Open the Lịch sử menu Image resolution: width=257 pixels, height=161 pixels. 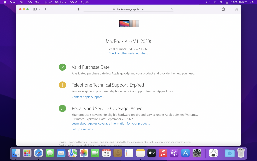point(47,2)
